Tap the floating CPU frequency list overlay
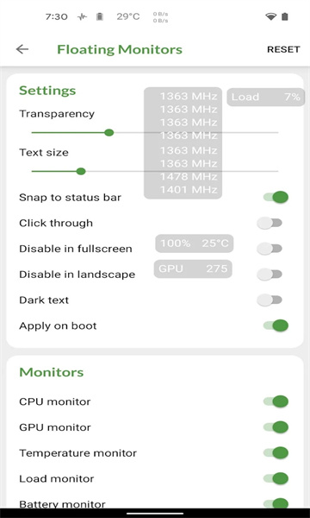 tap(183, 143)
